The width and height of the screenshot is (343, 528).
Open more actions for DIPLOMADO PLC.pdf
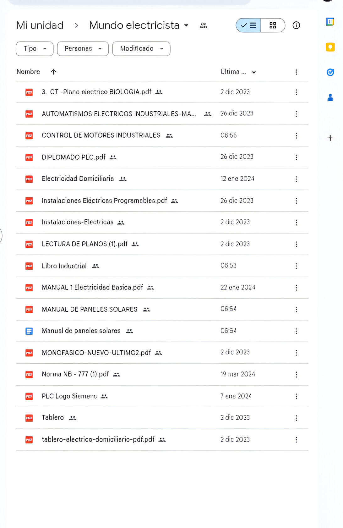tap(296, 157)
